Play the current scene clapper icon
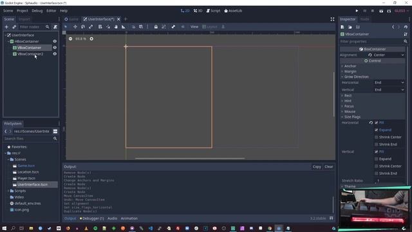This screenshot has height=232, width=412. pyautogui.click(x=381, y=11)
